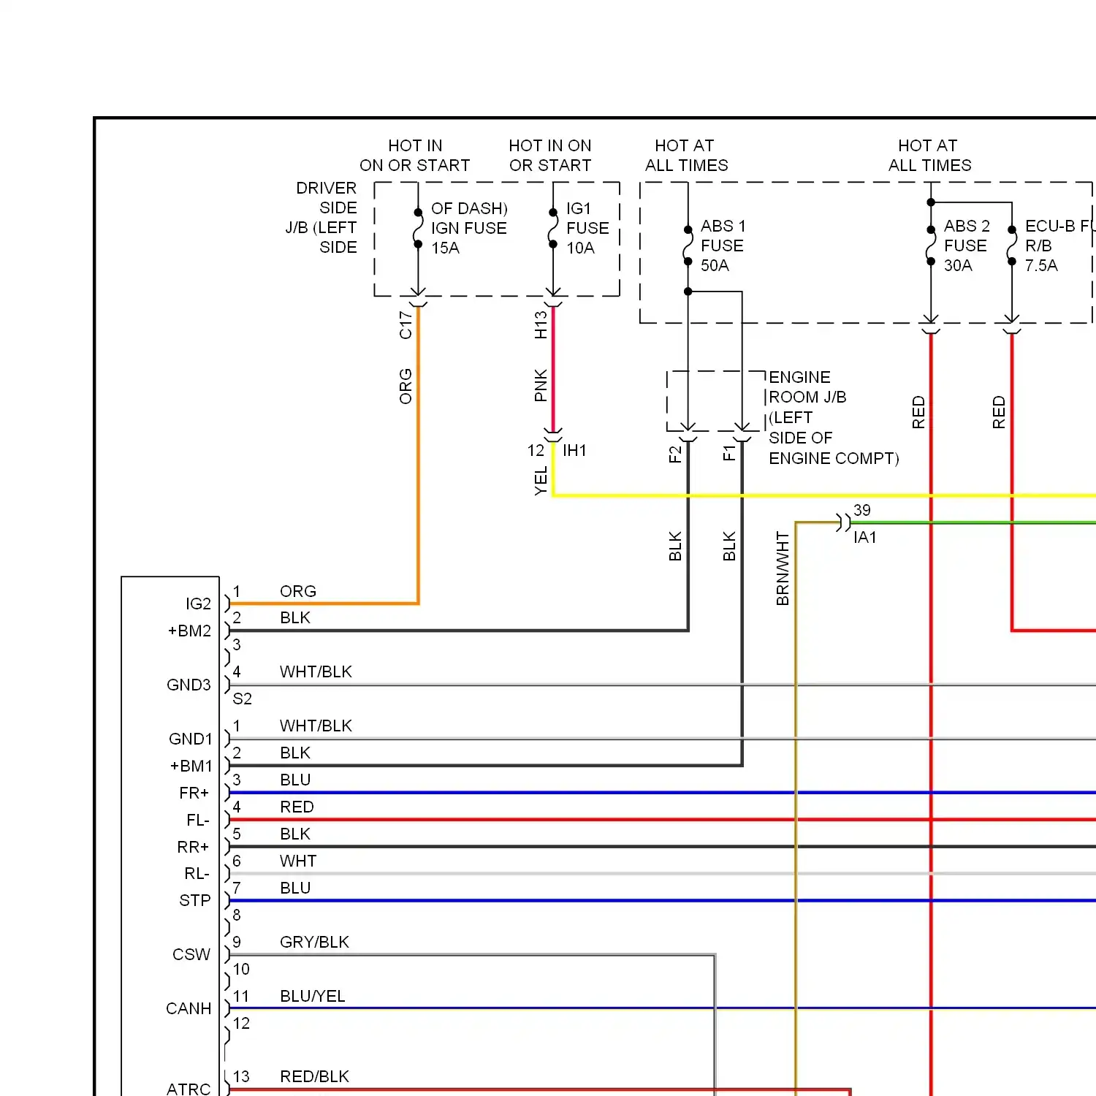Click the horizontal ORG label at pin 1

pos(298,591)
